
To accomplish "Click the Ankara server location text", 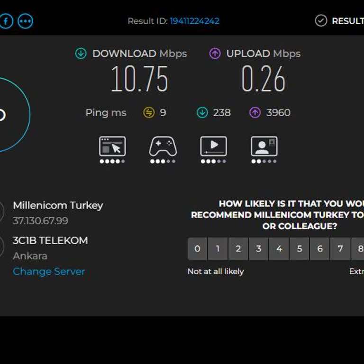I will 30,256.
